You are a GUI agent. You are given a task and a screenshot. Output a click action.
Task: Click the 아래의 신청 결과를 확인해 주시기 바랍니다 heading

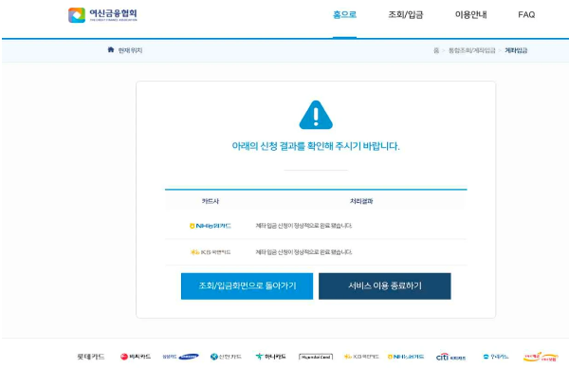(x=316, y=146)
